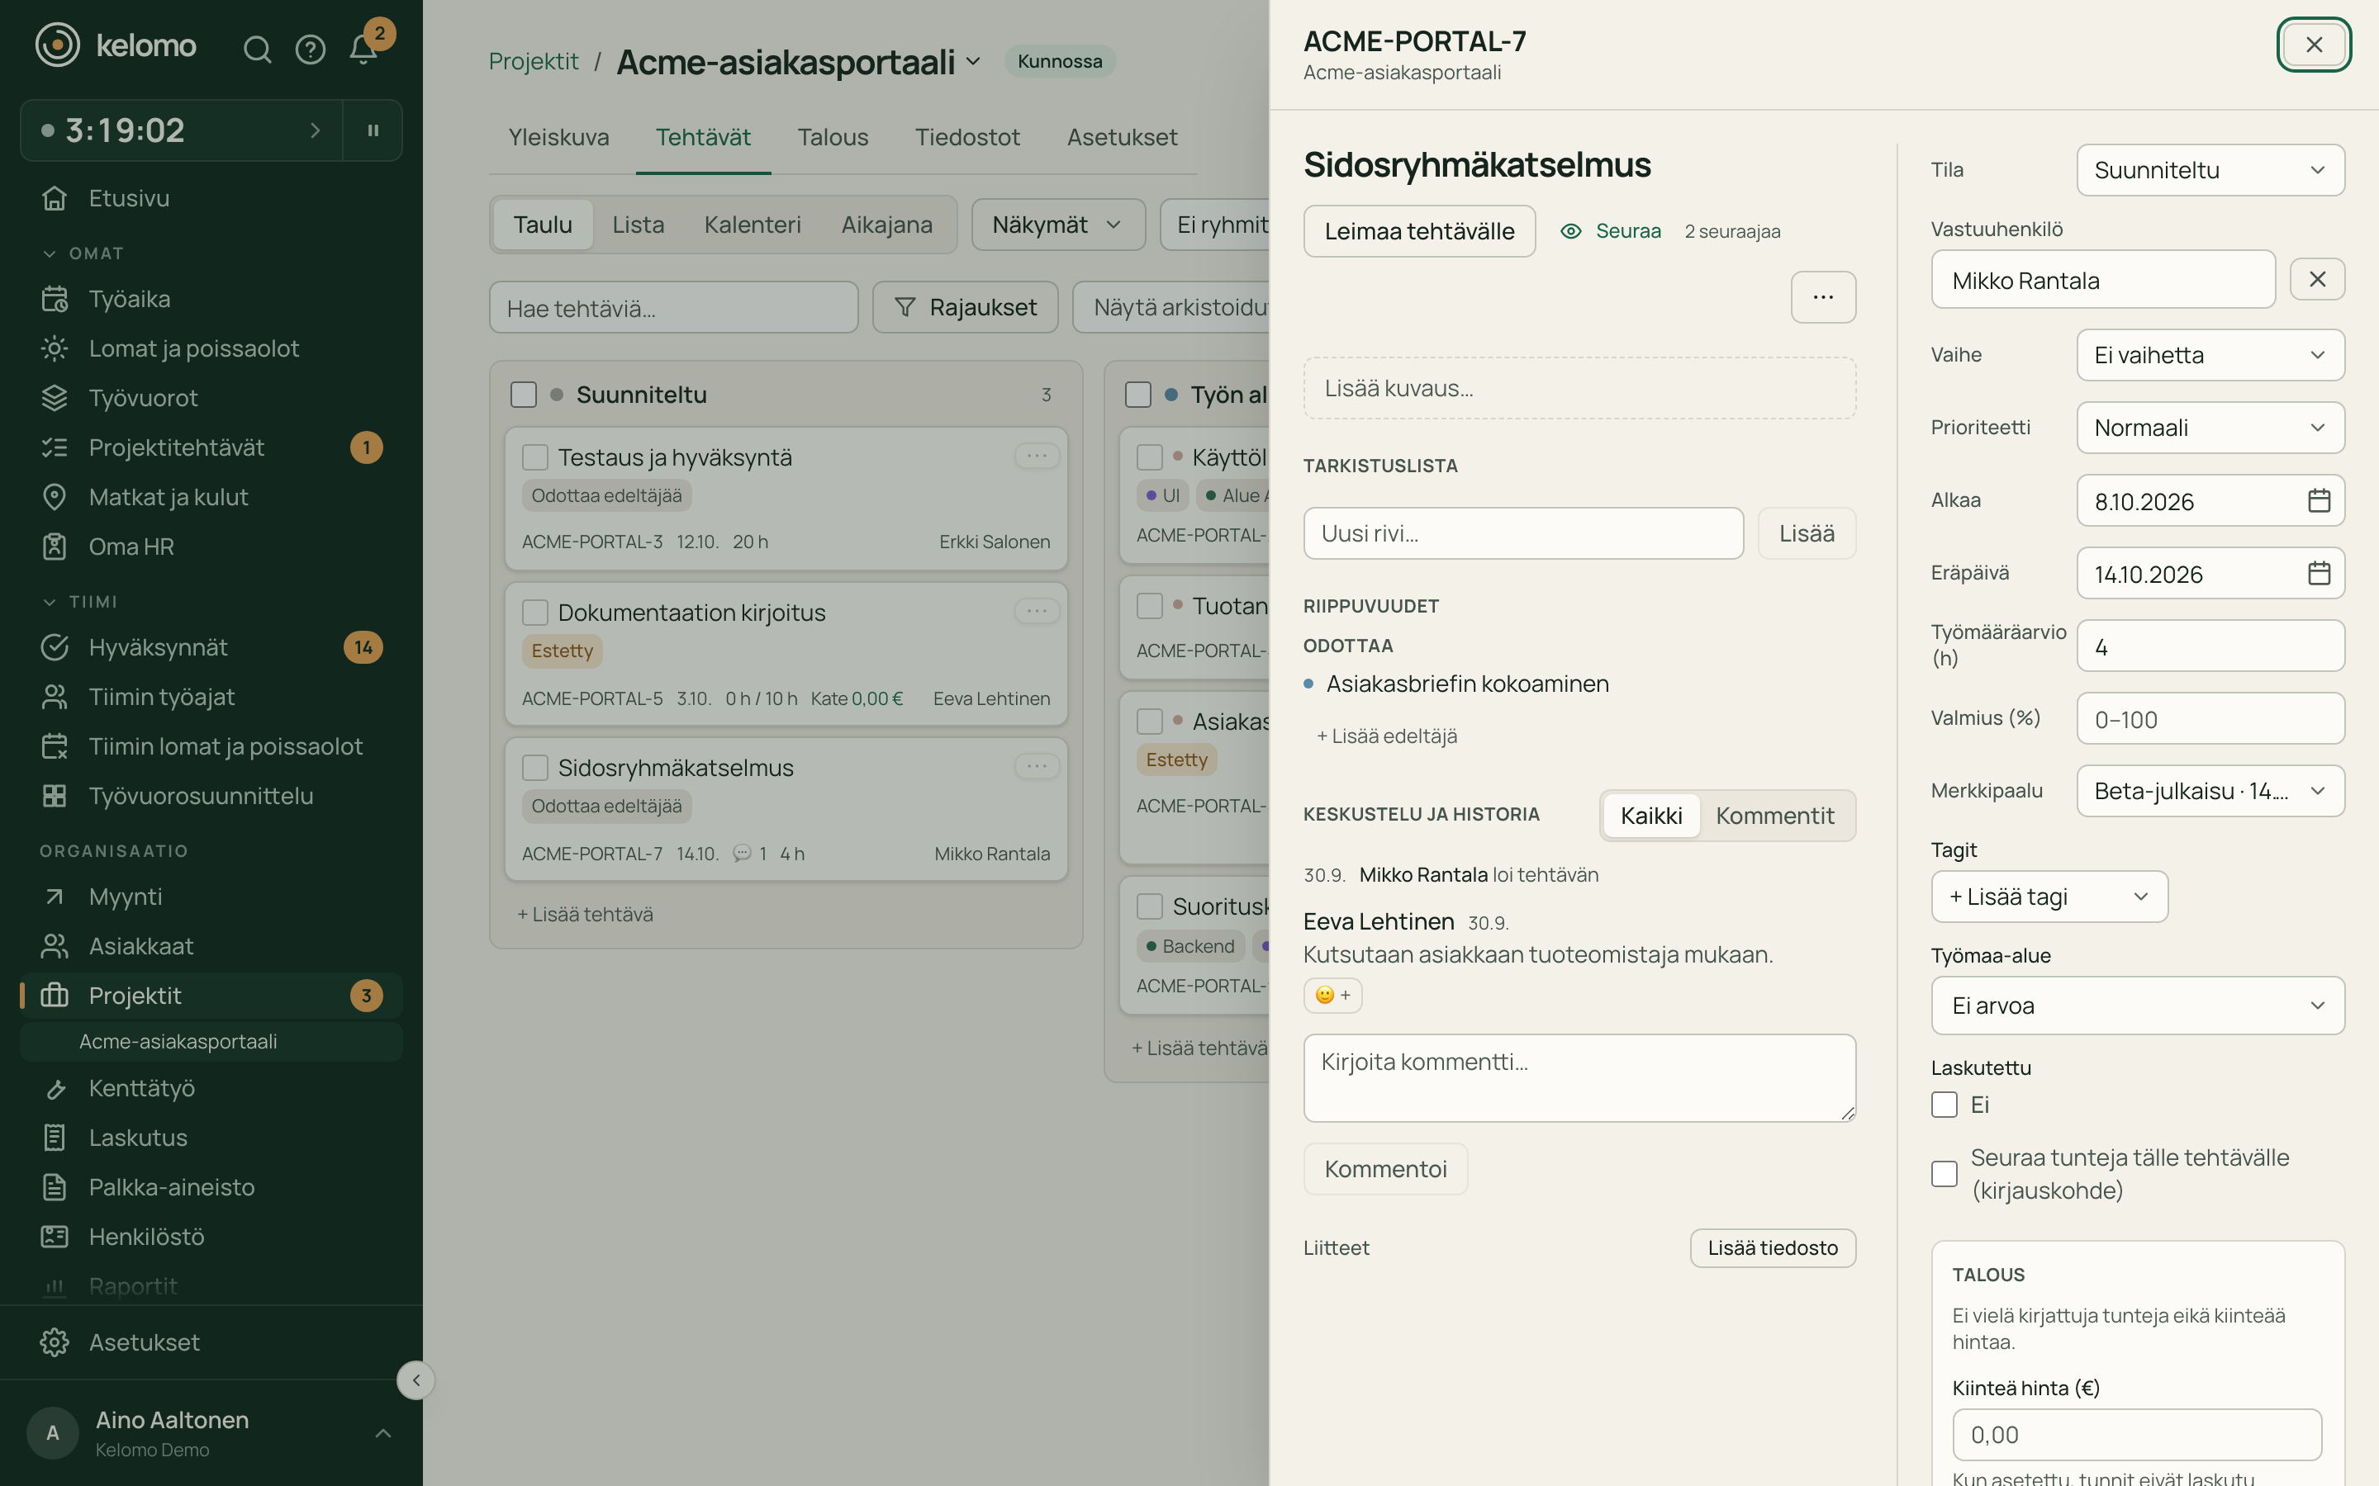Switch to the Kommentit tab
The width and height of the screenshot is (2379, 1486).
[x=1774, y=816]
